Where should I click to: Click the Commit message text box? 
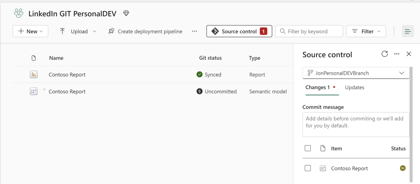pos(356,124)
